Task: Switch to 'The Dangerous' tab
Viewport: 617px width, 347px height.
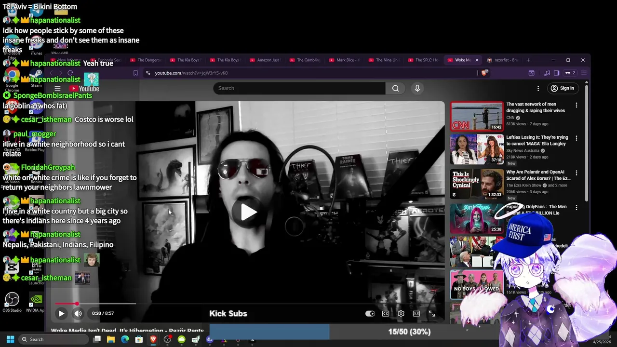Action: click(146, 60)
